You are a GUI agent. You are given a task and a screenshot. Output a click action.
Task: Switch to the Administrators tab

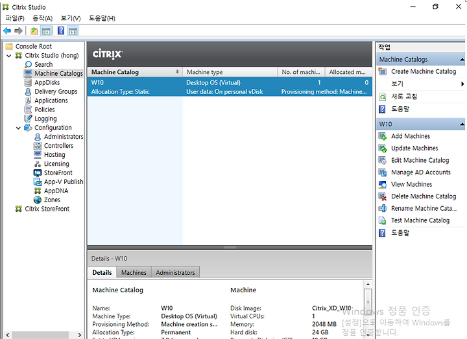[175, 272]
